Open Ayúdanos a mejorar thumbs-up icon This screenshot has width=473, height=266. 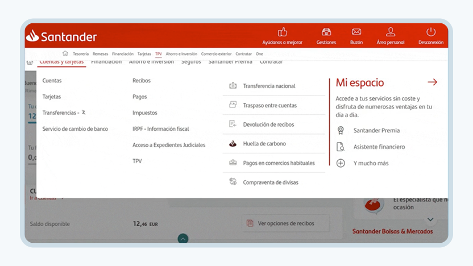(283, 32)
